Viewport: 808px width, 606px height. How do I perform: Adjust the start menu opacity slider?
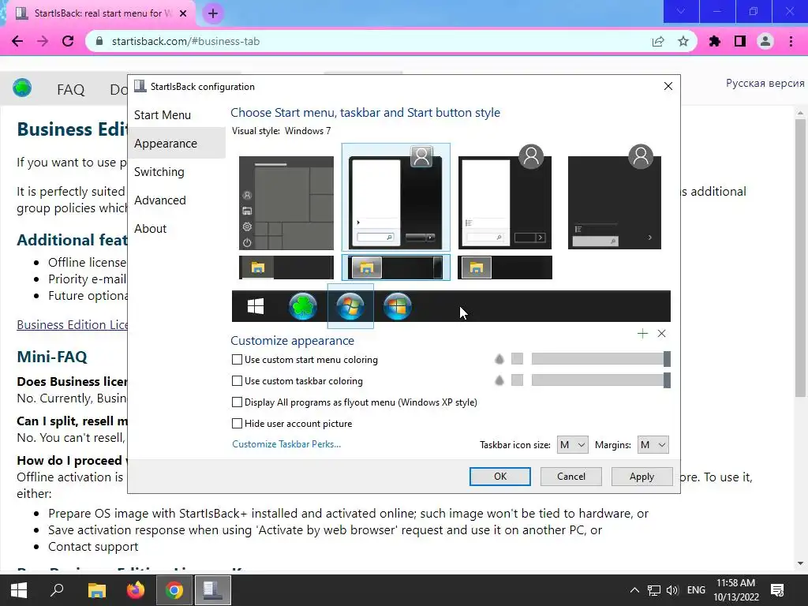(x=600, y=359)
